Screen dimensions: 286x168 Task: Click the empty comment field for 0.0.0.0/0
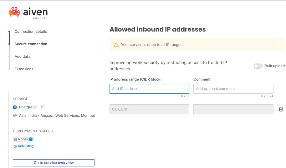[233, 109]
